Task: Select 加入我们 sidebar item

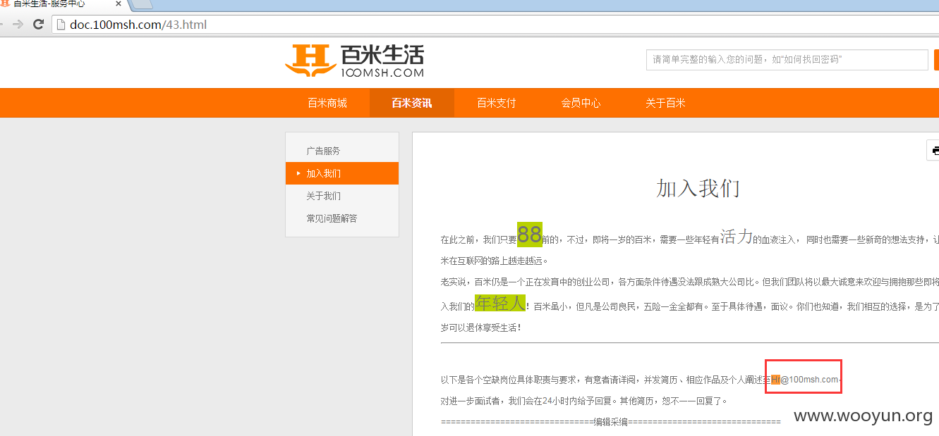Action: coord(342,173)
